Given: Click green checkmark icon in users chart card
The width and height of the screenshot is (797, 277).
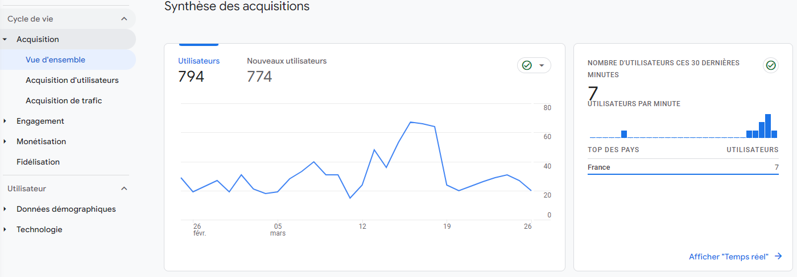Looking at the screenshot, I should [527, 66].
